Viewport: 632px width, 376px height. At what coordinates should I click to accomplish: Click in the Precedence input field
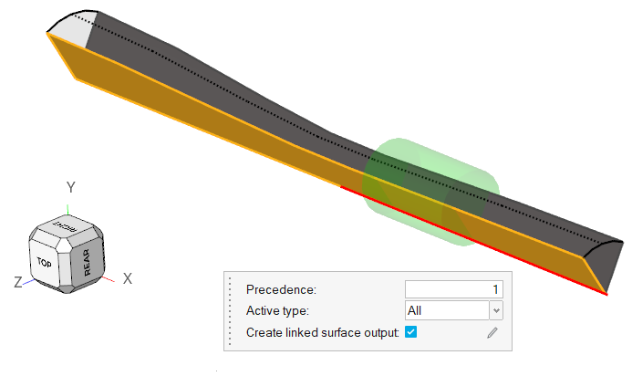(x=453, y=289)
